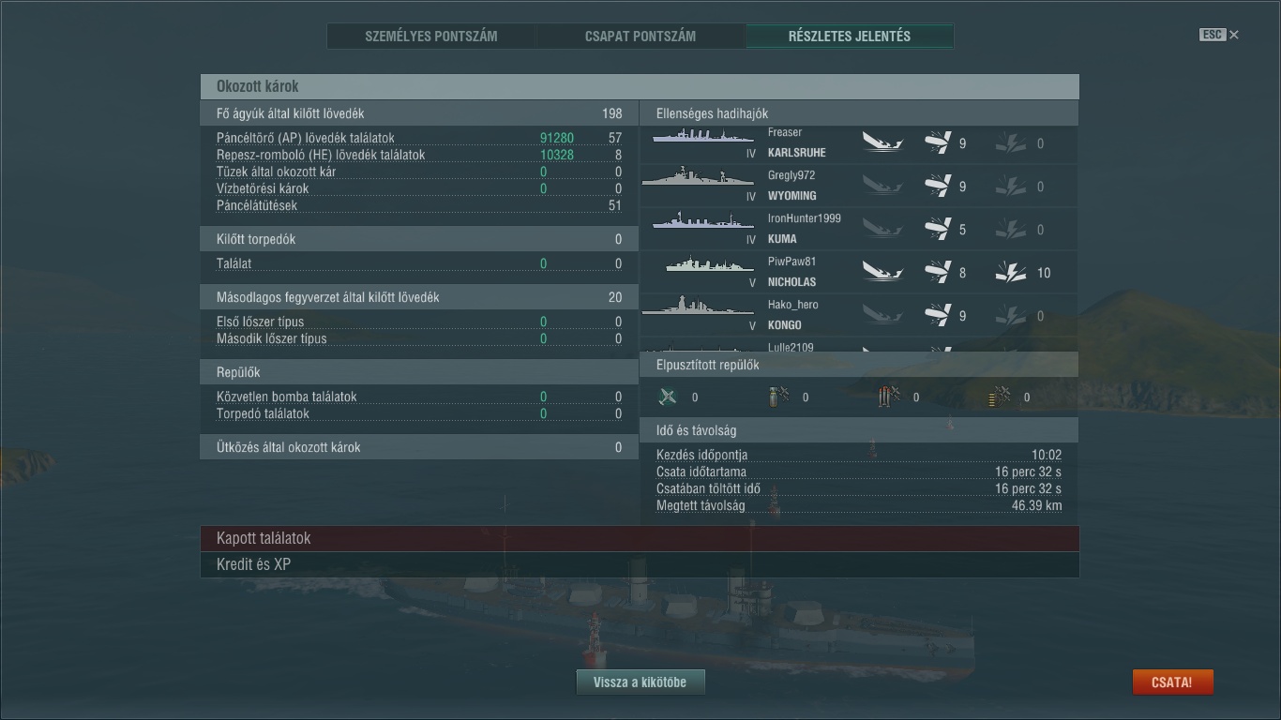
Task: Click the AP damage value 91280
Action: pyautogui.click(x=557, y=138)
